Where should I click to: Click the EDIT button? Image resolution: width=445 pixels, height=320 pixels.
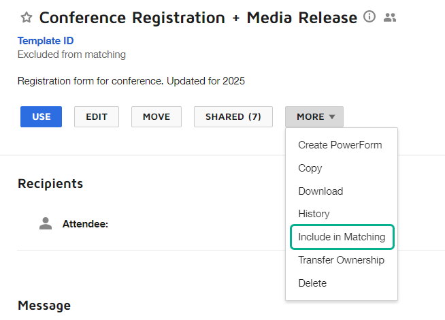pyautogui.click(x=97, y=116)
